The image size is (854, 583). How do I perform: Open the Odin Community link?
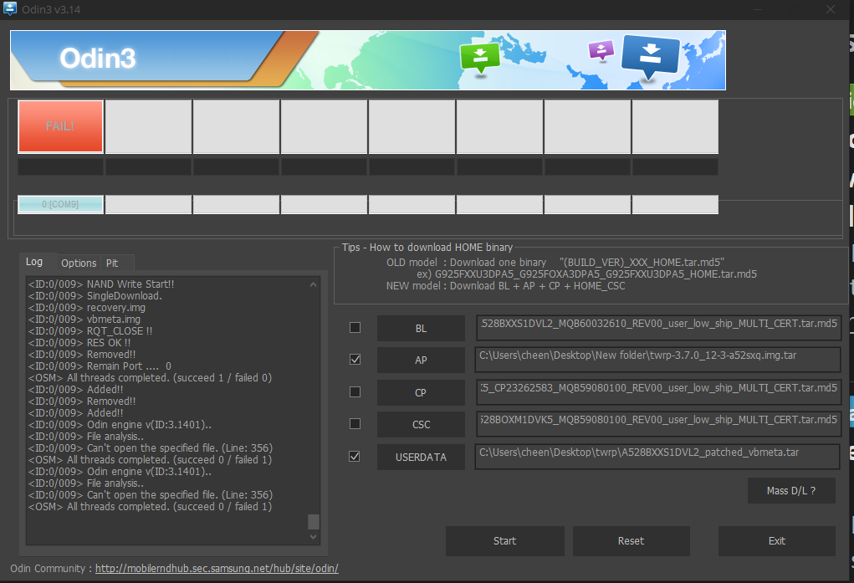217,568
